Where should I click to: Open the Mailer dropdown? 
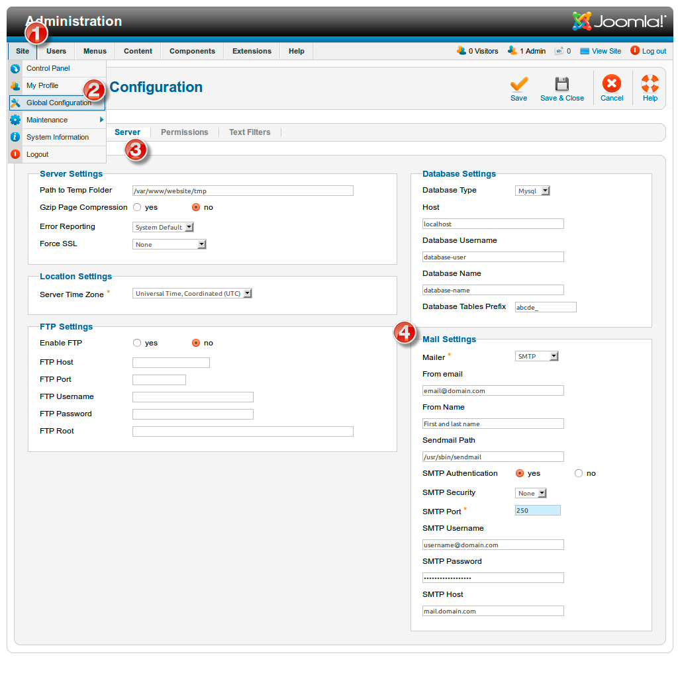[x=537, y=356]
